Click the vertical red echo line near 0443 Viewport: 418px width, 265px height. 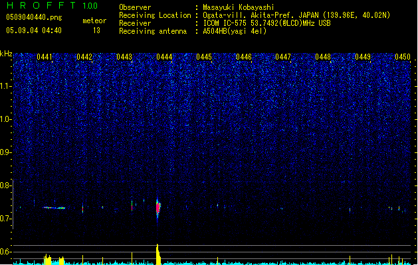[132, 206]
